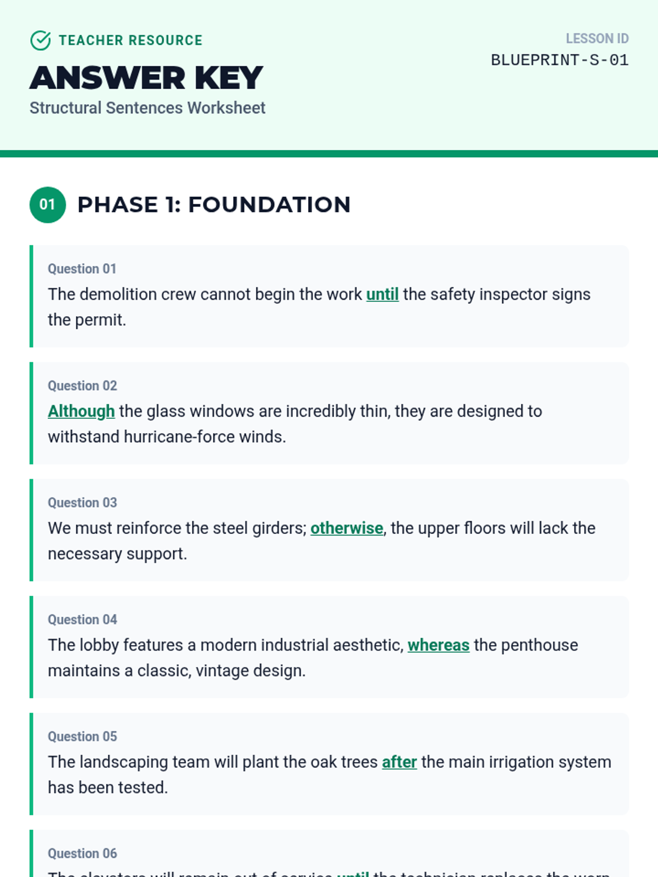Click the underlined word 'until' in Question 01

382,294
